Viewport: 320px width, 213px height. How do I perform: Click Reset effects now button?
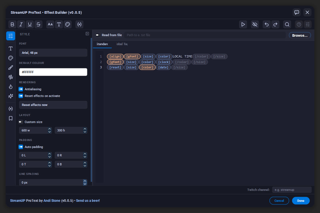53,105
